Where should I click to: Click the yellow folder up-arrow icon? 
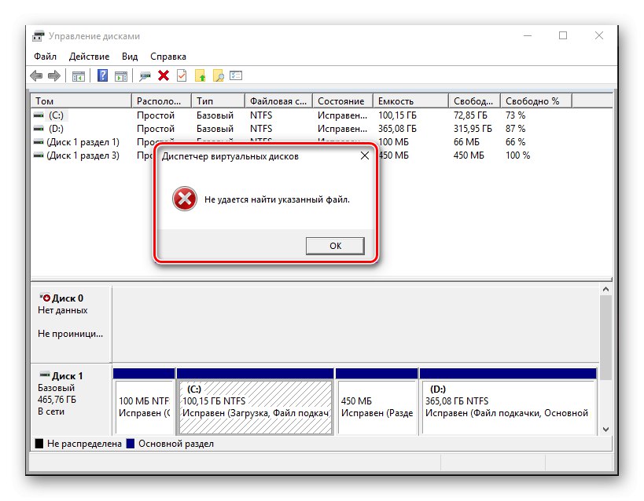[x=200, y=75]
